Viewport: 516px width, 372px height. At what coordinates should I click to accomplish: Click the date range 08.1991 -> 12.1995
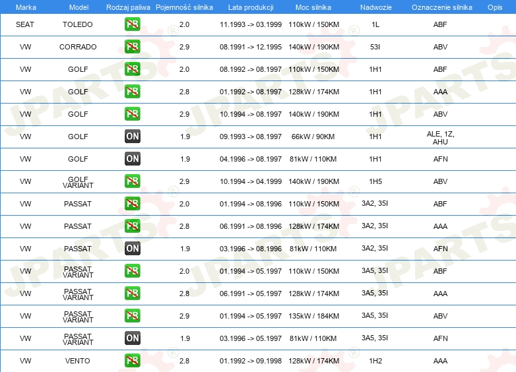251,47
